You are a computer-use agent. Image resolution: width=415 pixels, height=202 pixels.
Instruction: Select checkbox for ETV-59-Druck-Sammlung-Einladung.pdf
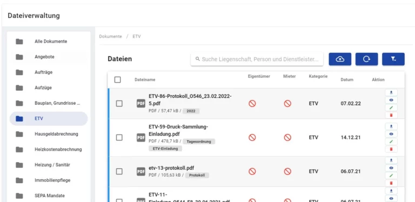pyautogui.click(x=119, y=138)
